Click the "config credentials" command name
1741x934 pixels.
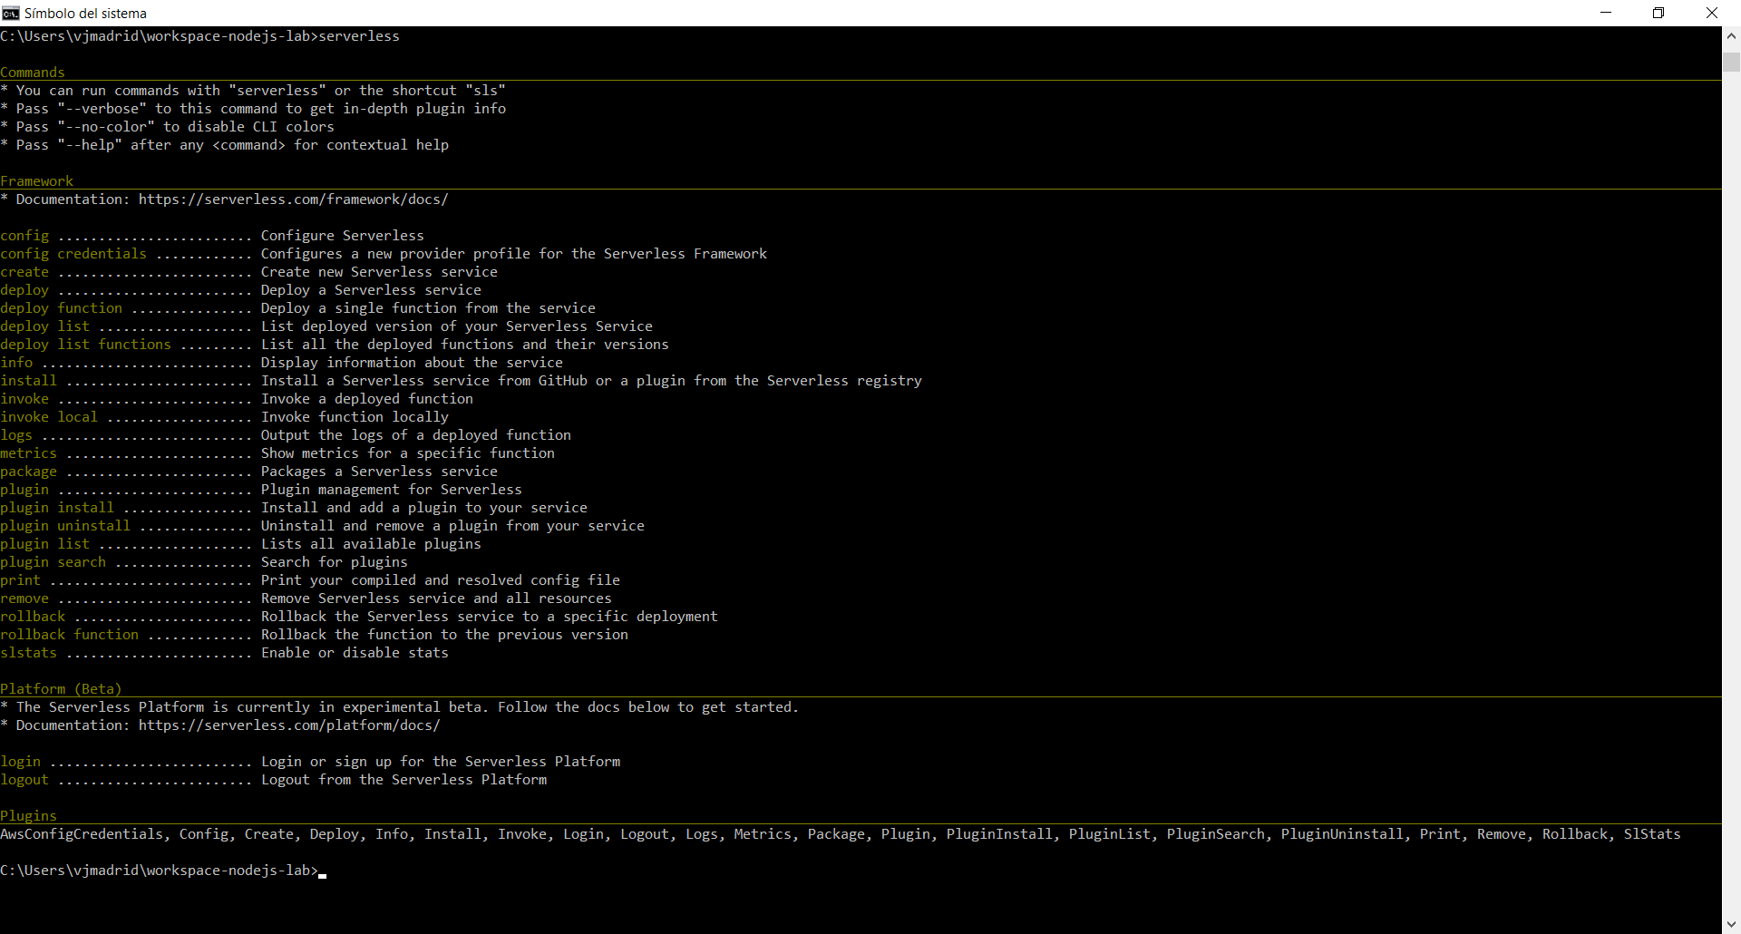click(x=73, y=254)
